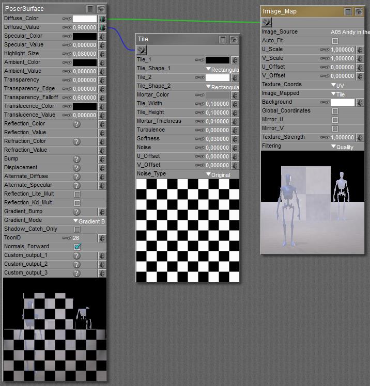The height and width of the screenshot is (386, 370).
Task: Click Reflection_Color question mark button
Action: [x=77, y=124]
